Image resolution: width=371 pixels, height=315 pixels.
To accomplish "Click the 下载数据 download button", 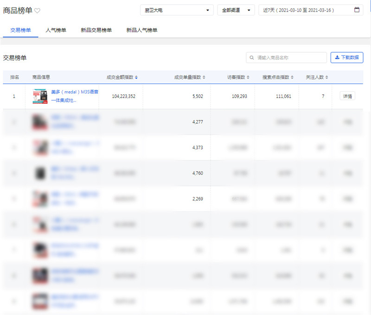I will coord(346,57).
